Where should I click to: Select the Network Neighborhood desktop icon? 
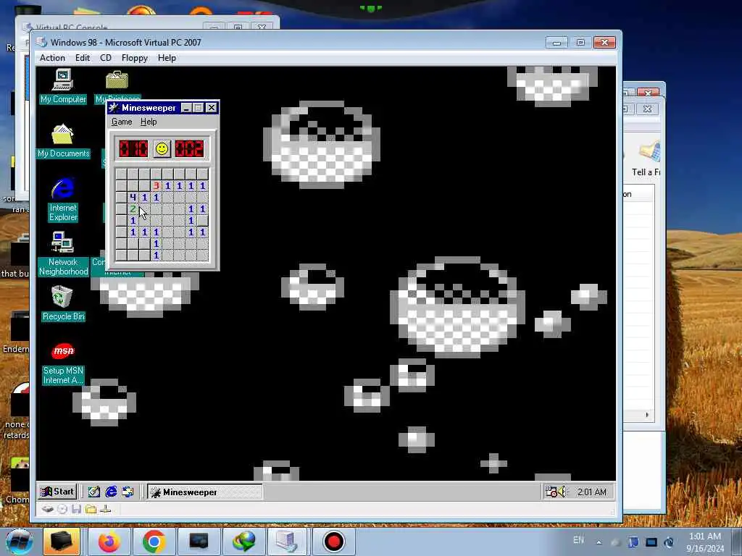(64, 254)
